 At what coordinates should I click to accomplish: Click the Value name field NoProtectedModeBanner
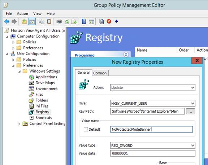[x=152, y=129]
